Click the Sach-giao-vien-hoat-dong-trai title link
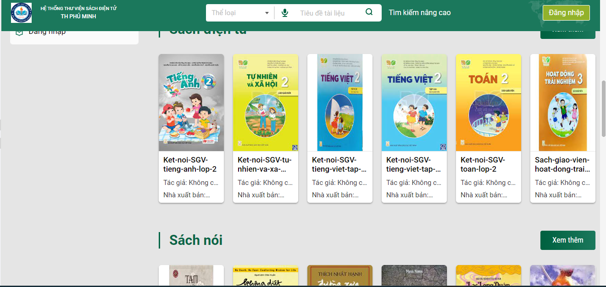 [562, 164]
